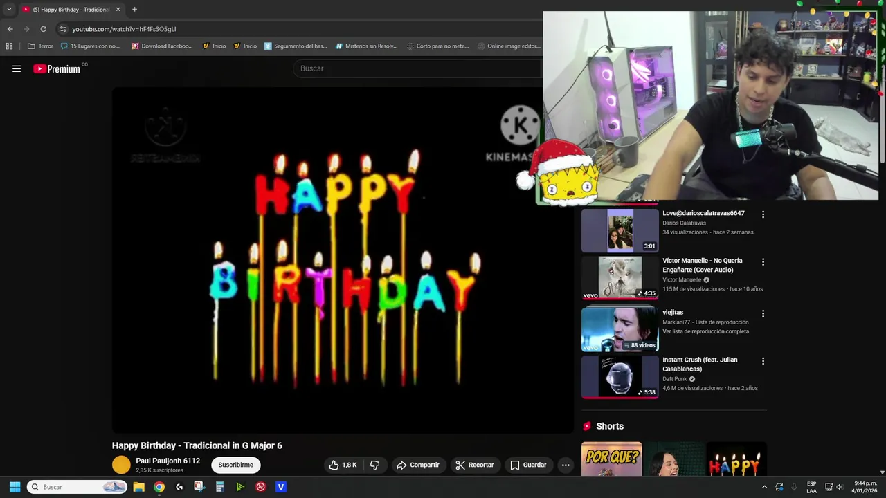Open the Terror bookmarks folder
This screenshot has height=498, width=886.
(40, 46)
